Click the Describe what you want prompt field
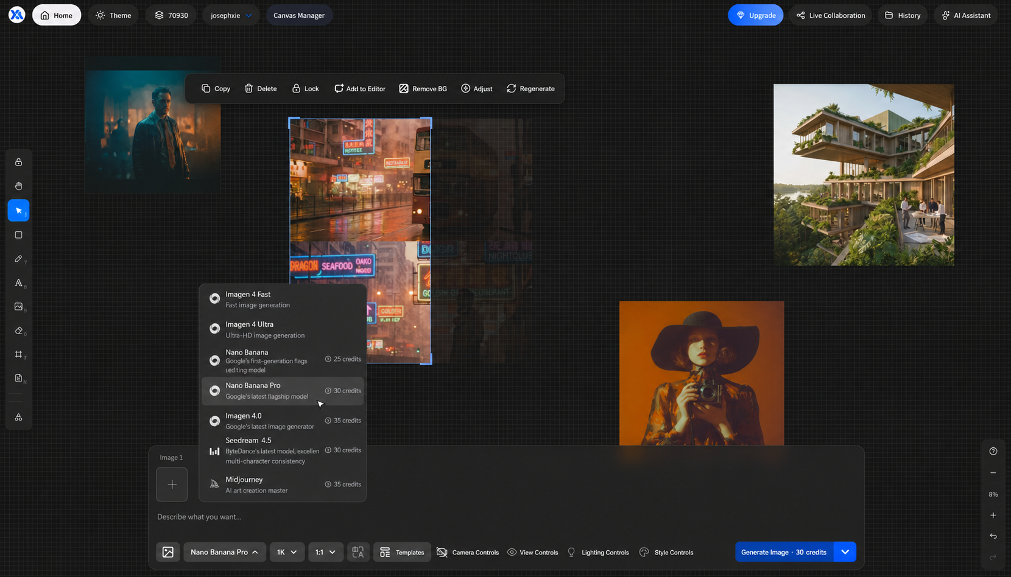This screenshot has width=1011, height=577. [x=505, y=517]
